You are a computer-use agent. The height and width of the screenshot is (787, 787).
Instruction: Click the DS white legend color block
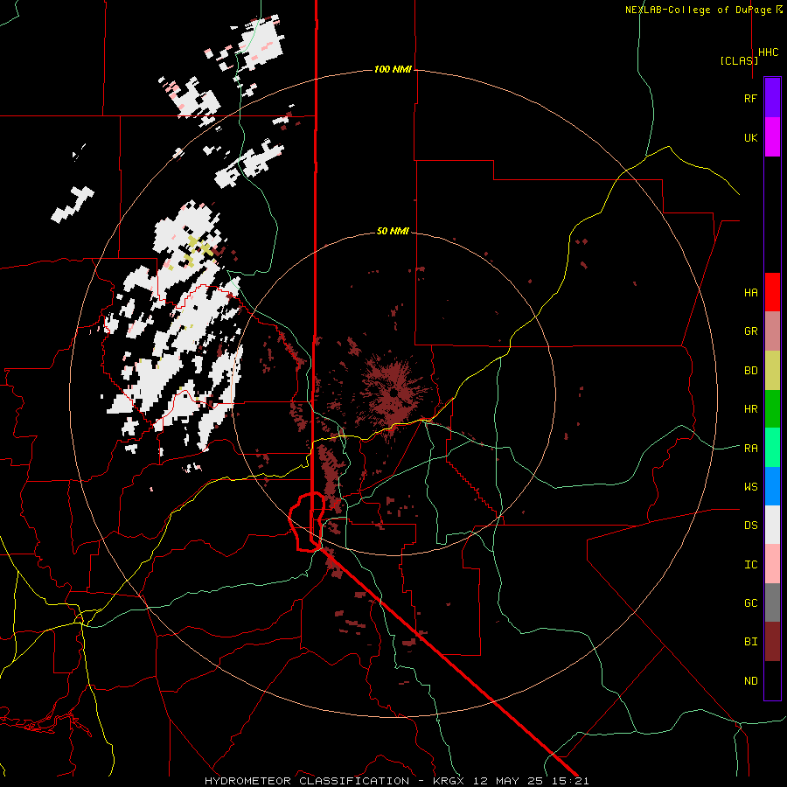772,525
